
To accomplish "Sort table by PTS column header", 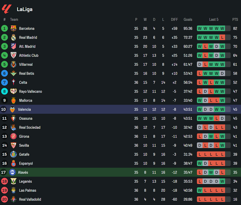I will coord(235,19).
